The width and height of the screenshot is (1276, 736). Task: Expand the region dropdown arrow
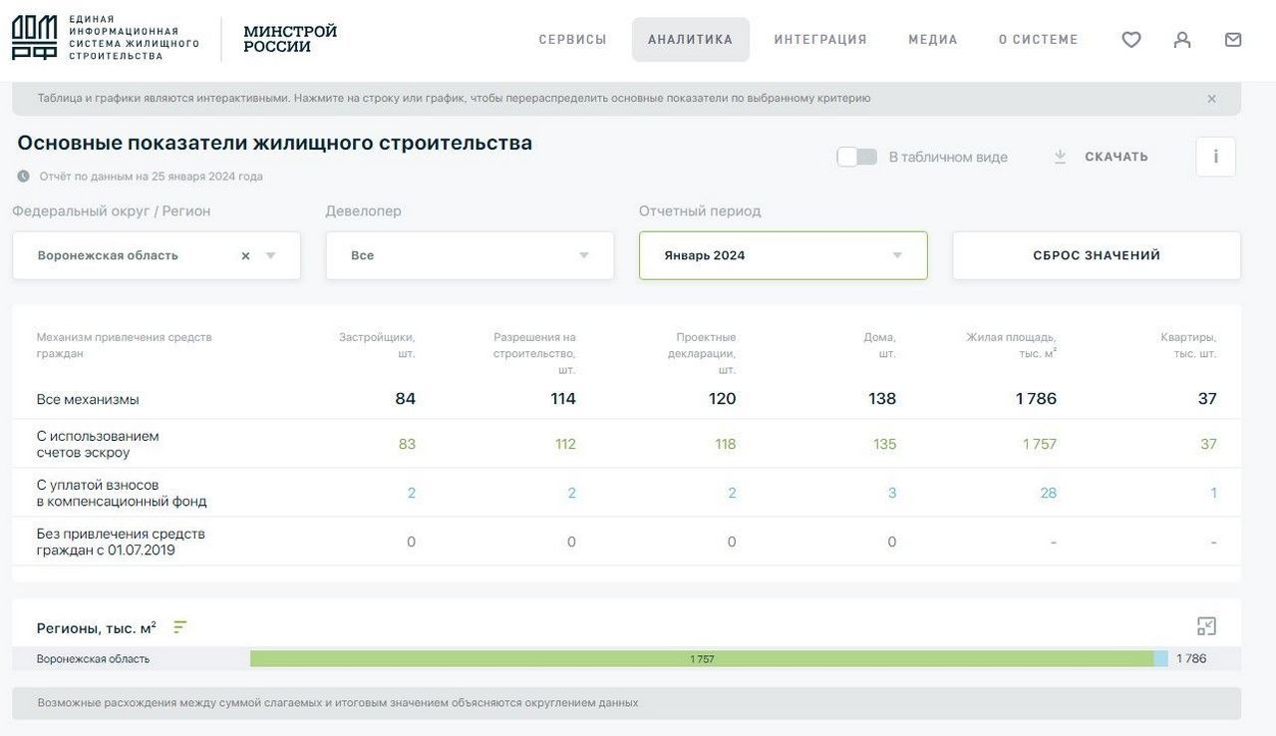[271, 256]
